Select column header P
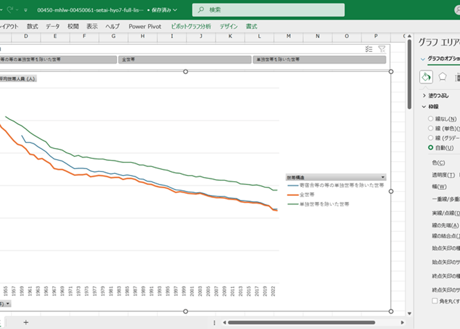This screenshot has width=460, height=329. click(x=376, y=36)
